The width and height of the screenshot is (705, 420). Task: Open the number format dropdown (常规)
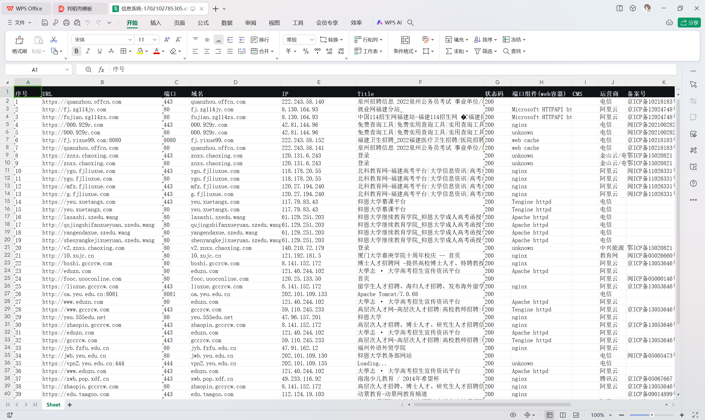pyautogui.click(x=311, y=40)
